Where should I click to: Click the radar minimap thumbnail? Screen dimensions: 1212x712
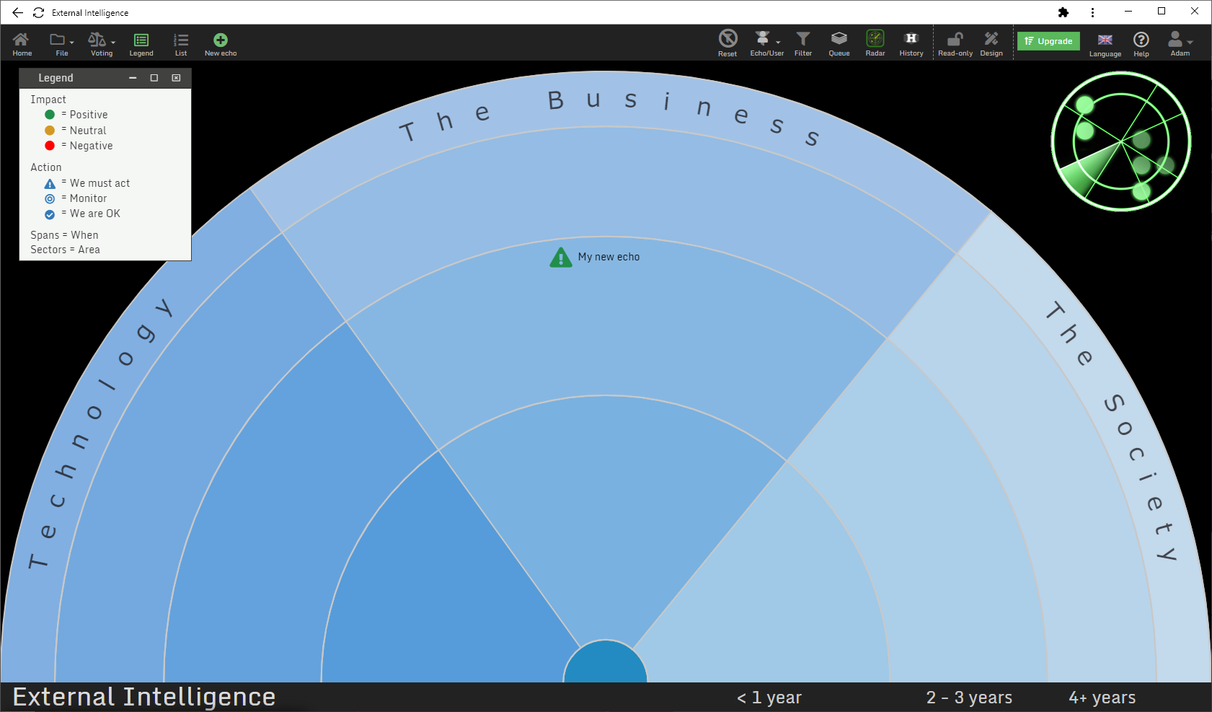[x=1121, y=141]
